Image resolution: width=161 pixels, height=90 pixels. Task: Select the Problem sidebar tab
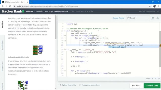pyautogui.click(x=2, y=24)
